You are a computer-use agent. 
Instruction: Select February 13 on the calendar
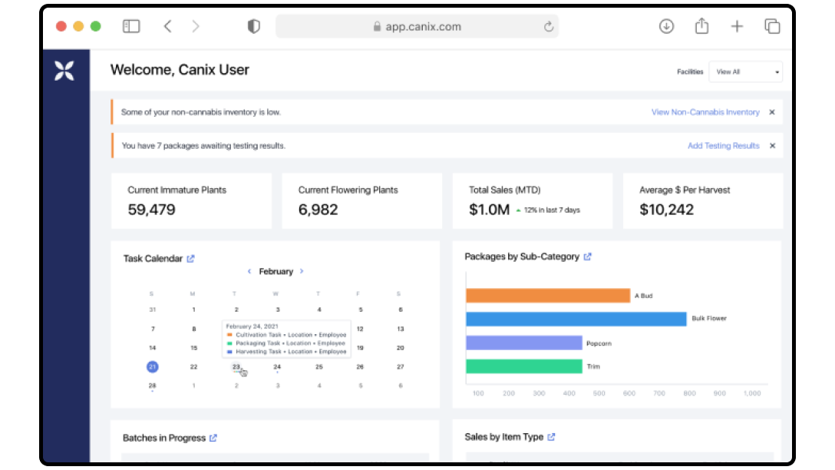(x=401, y=329)
